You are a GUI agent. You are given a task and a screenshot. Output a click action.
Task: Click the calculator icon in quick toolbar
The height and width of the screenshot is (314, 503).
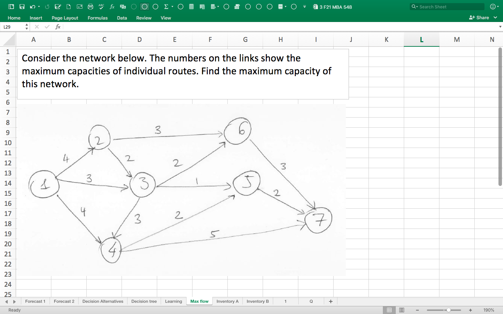(191, 7)
